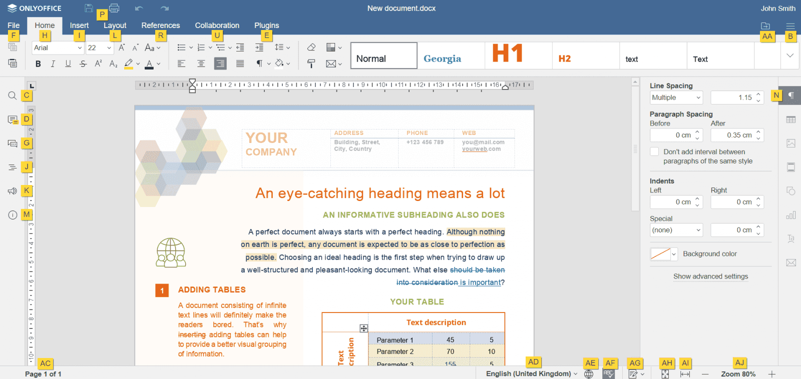This screenshot has width=801, height=379.
Task: Click the Print icon in title bar
Action: [114, 8]
